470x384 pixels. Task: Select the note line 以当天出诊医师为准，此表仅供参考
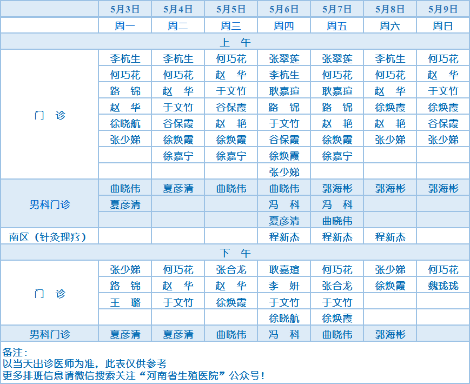84,363
